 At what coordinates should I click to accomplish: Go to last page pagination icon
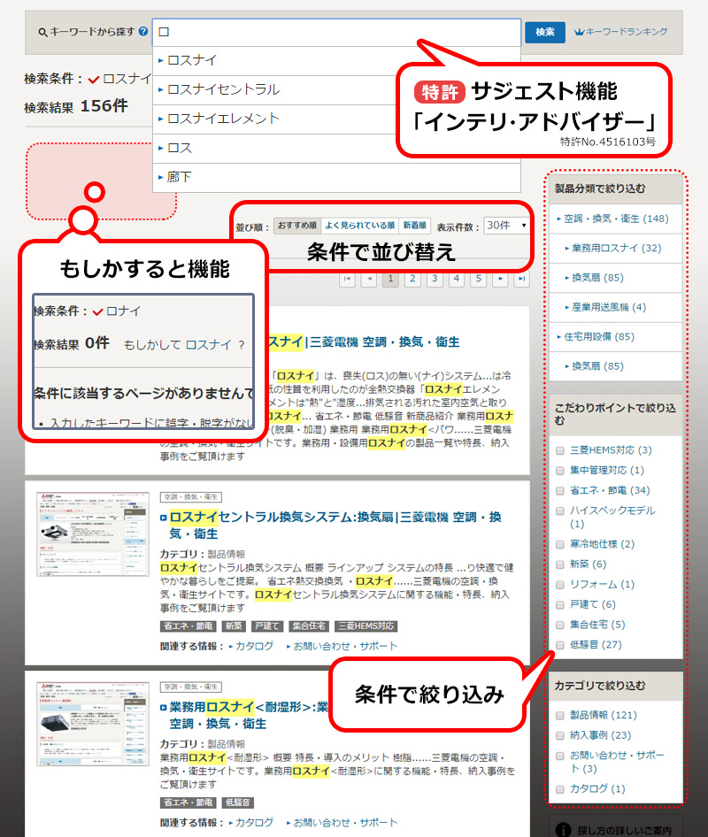pyautogui.click(x=521, y=279)
